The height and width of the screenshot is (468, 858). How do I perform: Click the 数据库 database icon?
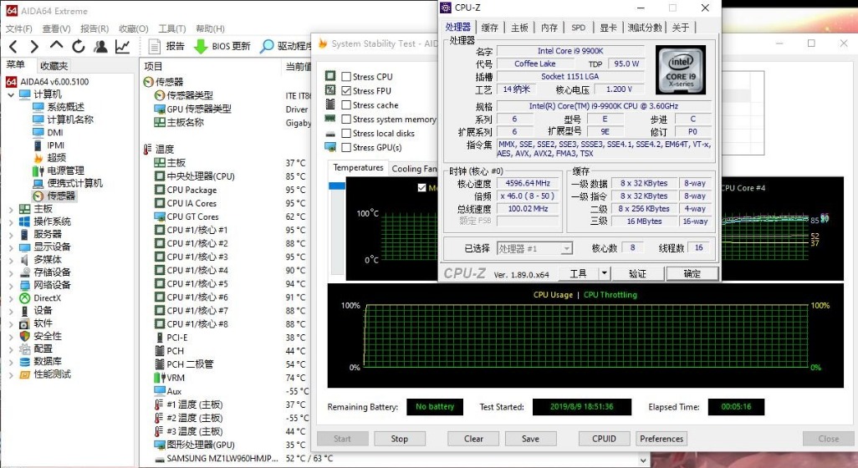24,361
